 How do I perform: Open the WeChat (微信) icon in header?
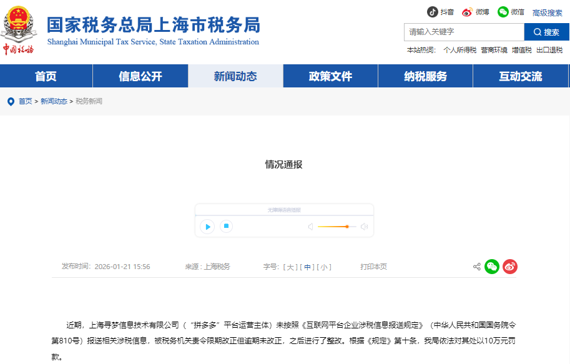(503, 12)
